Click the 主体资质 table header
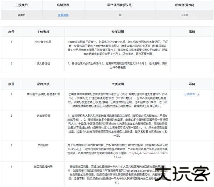 tap(43, 32)
